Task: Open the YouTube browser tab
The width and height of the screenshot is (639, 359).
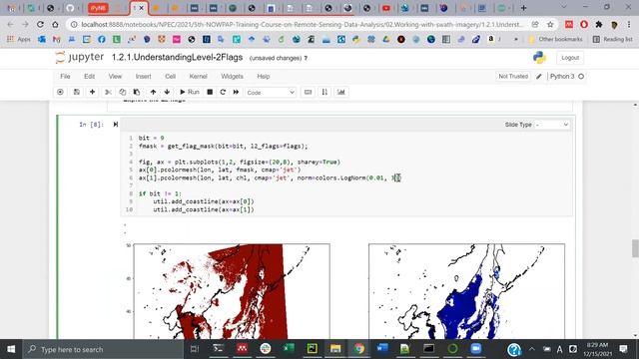Action: click(386, 8)
